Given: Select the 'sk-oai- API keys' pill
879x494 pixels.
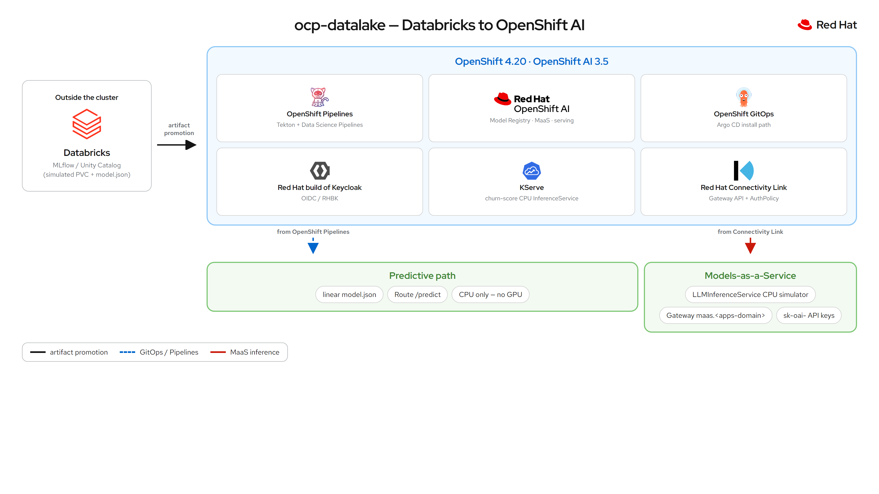Looking at the screenshot, I should [x=809, y=315].
